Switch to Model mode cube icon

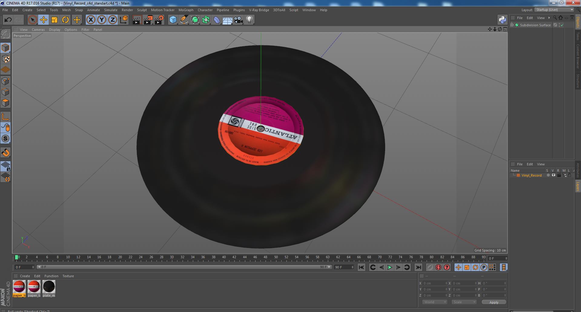click(x=5, y=48)
